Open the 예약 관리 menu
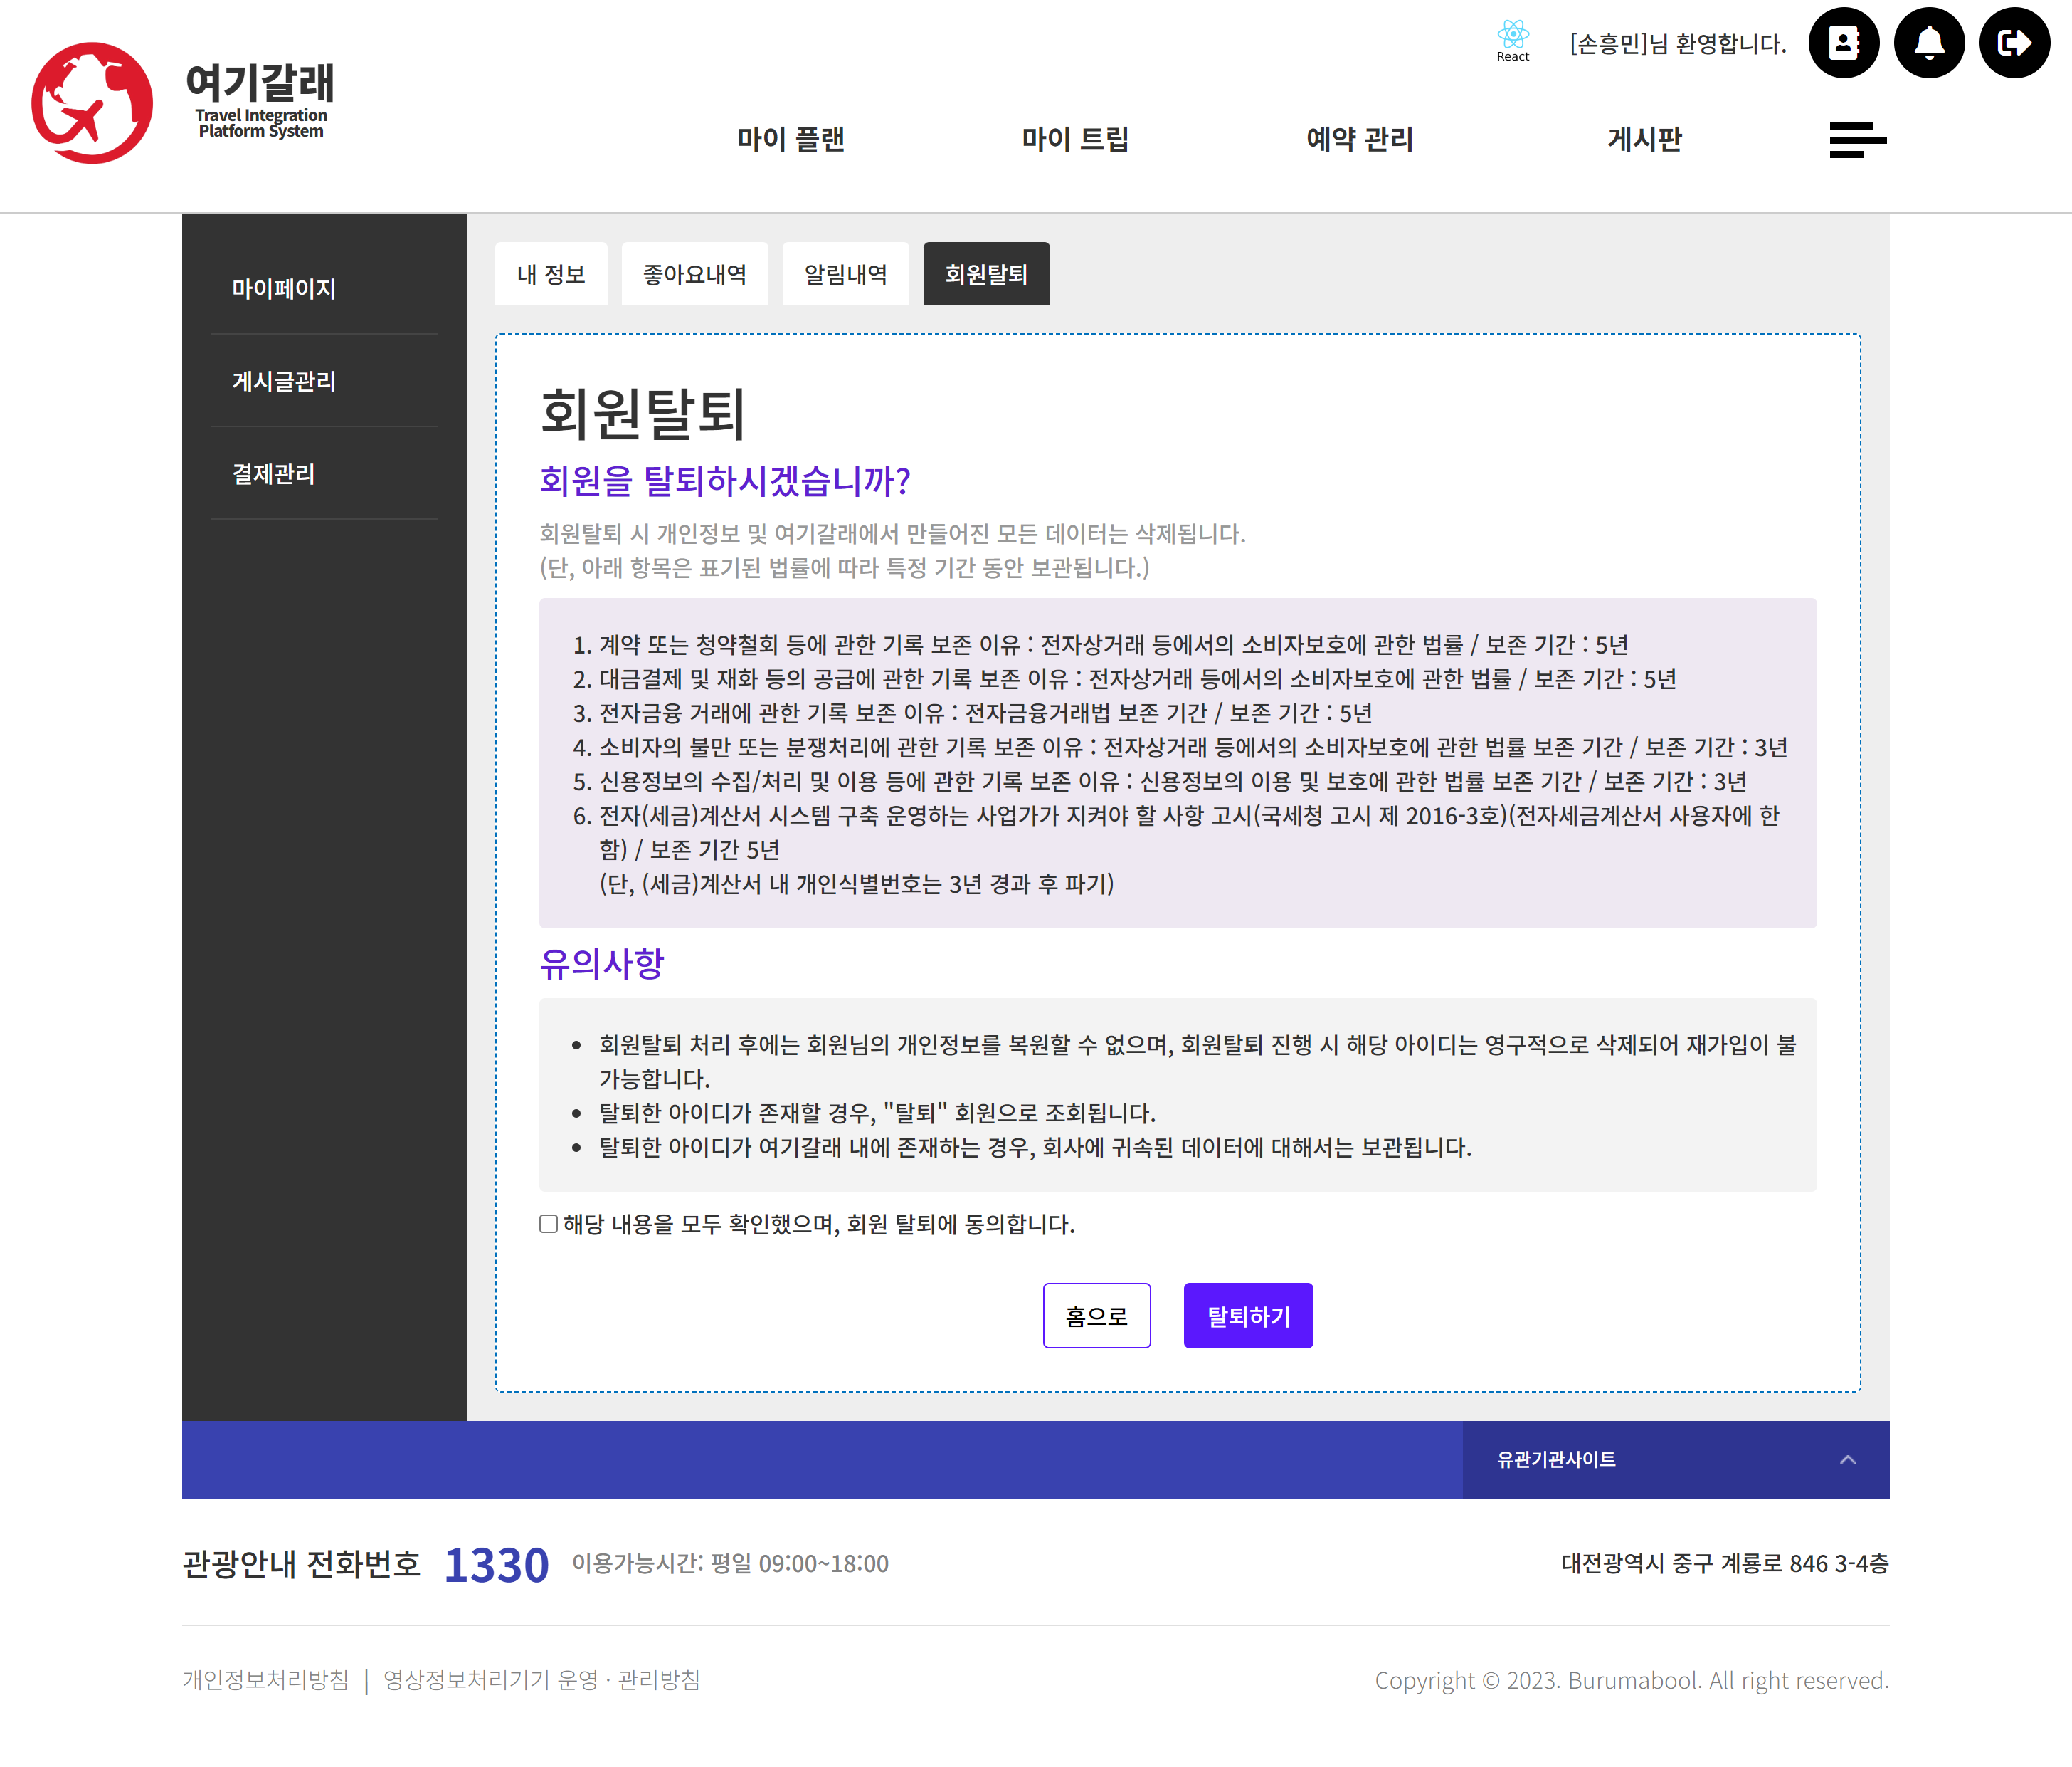 pos(1360,139)
